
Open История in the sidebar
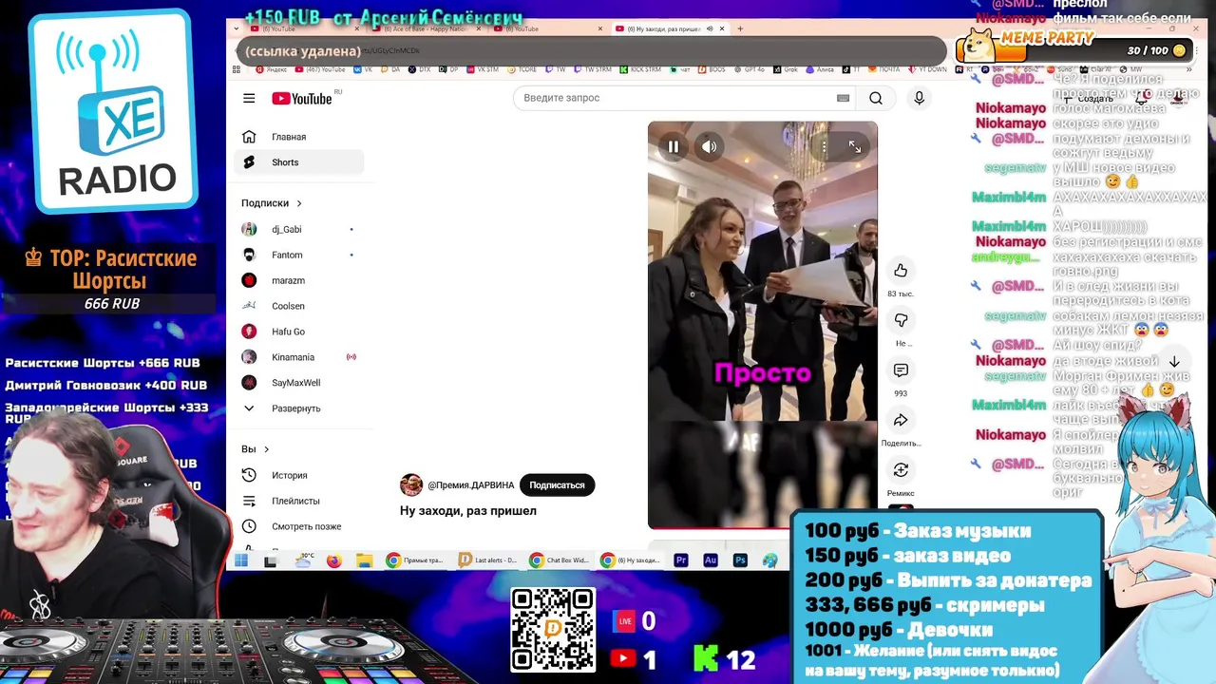[299, 475]
